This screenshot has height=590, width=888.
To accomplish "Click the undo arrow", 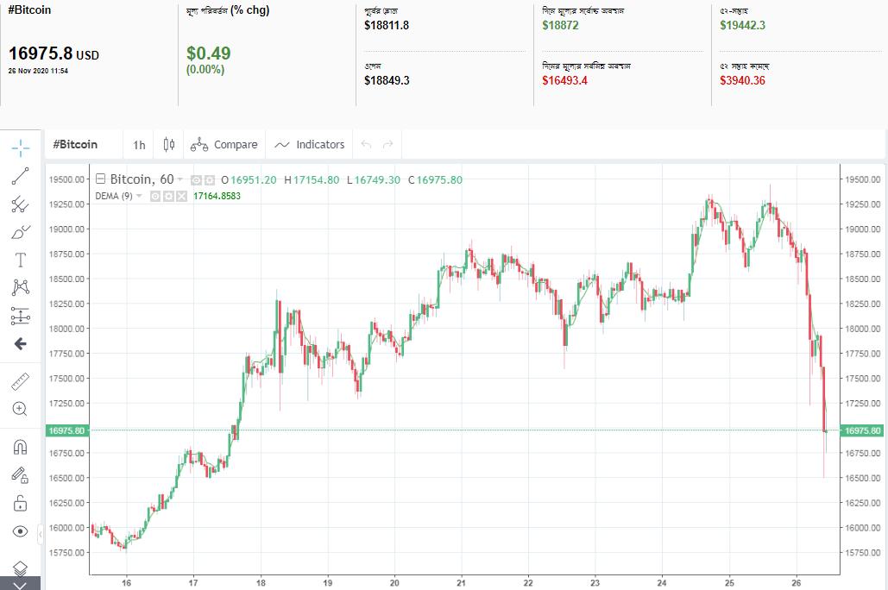I will point(367,145).
